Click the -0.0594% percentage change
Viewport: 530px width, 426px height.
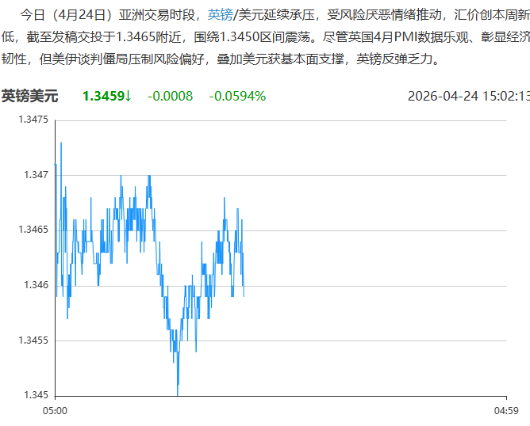pos(237,96)
